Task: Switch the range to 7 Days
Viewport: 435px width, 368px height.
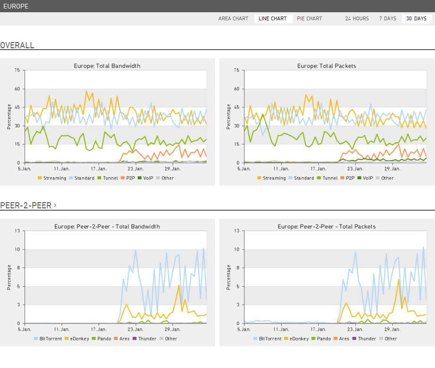Action: coord(388,18)
